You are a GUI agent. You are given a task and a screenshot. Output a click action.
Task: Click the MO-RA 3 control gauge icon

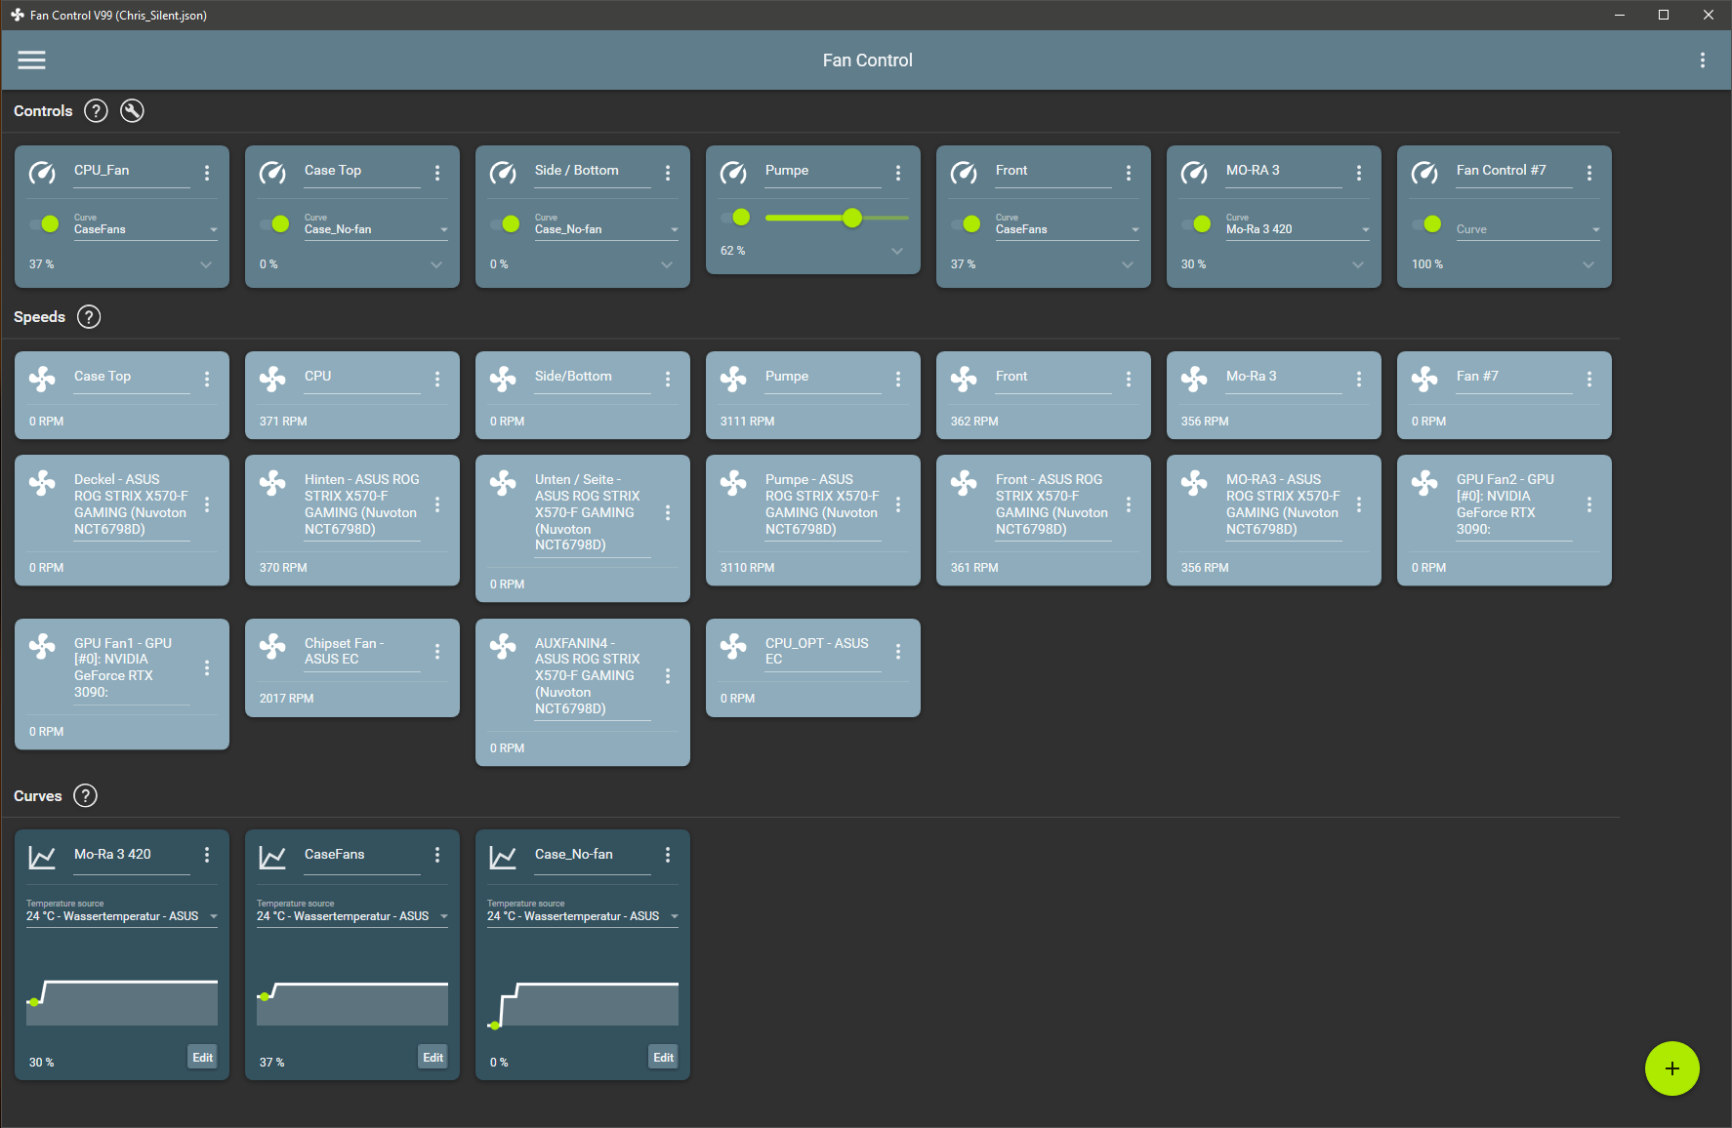click(1194, 173)
